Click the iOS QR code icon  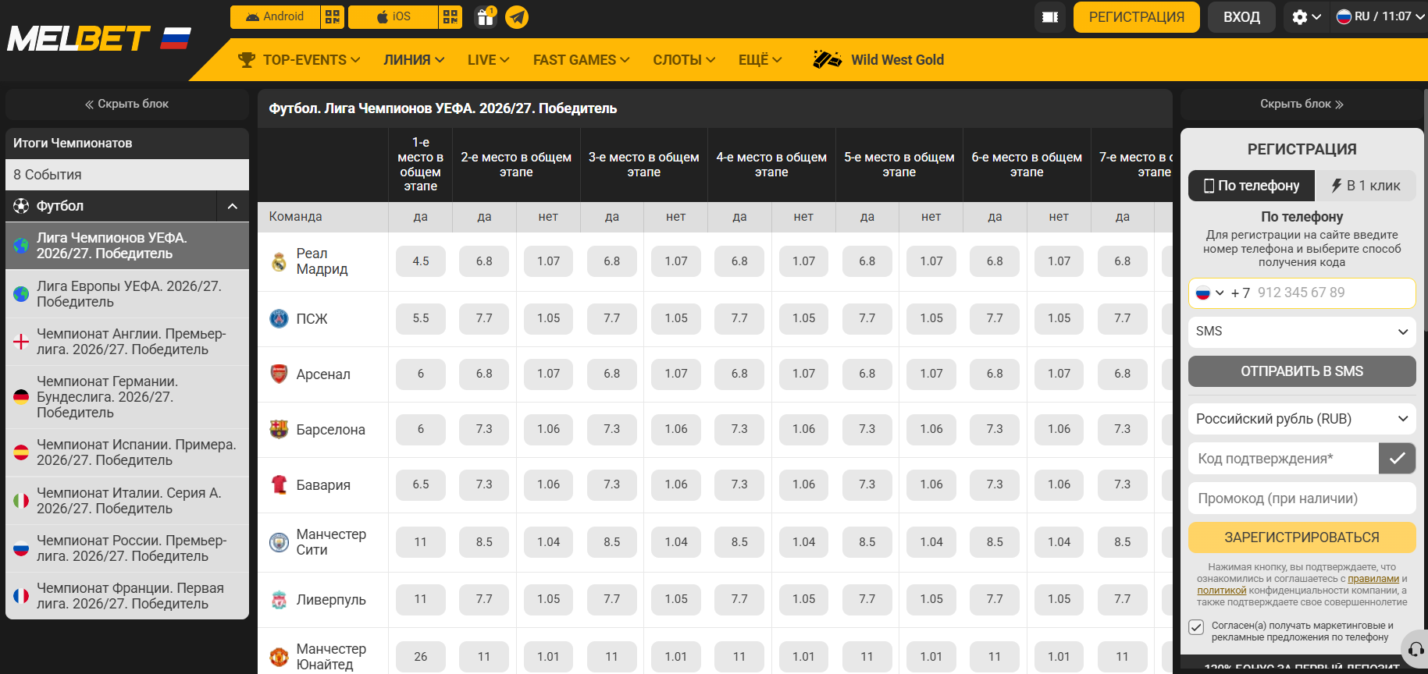tap(450, 16)
